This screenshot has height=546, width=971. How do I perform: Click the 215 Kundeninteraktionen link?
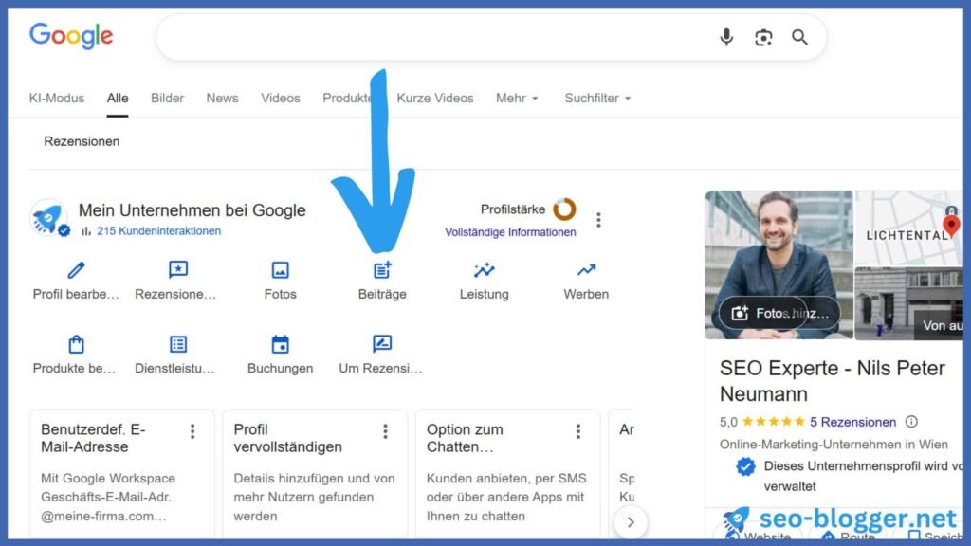pyautogui.click(x=157, y=231)
